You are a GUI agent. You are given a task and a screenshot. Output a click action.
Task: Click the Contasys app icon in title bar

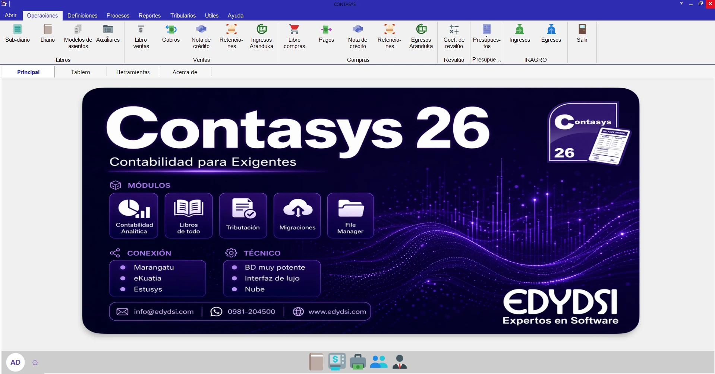coord(4,4)
